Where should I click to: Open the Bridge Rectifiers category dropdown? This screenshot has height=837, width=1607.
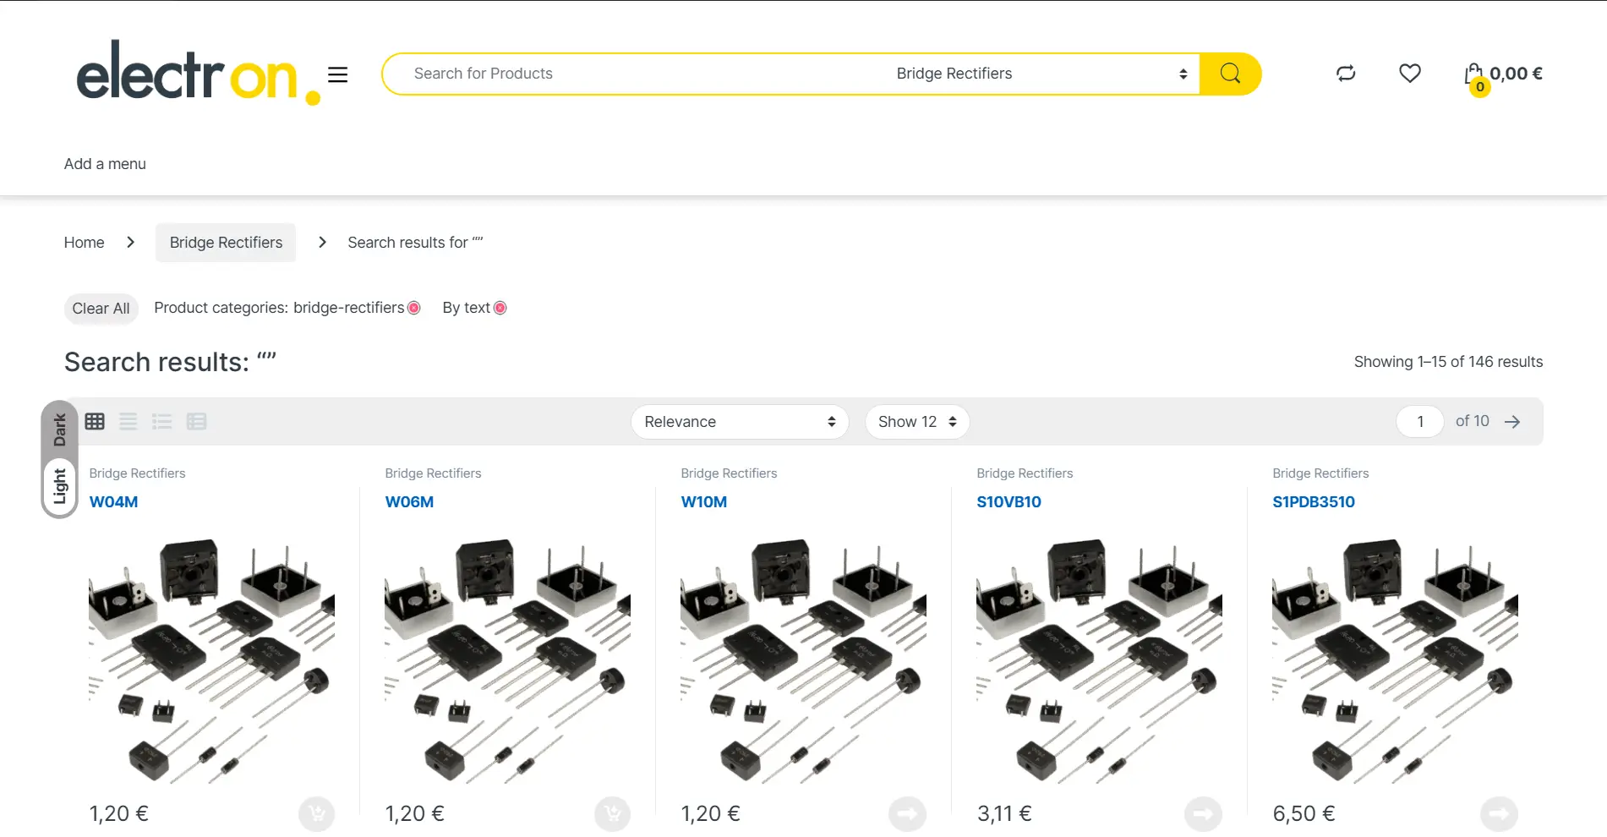click(1040, 74)
